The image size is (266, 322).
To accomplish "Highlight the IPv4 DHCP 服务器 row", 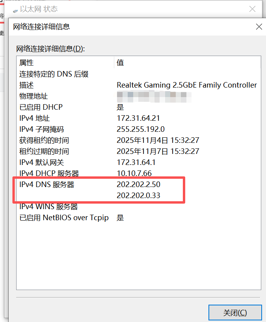I will coord(49,173).
